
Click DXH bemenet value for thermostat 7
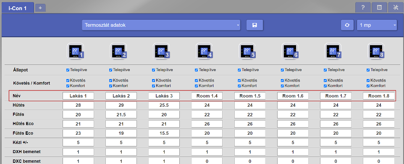(x=336, y=152)
